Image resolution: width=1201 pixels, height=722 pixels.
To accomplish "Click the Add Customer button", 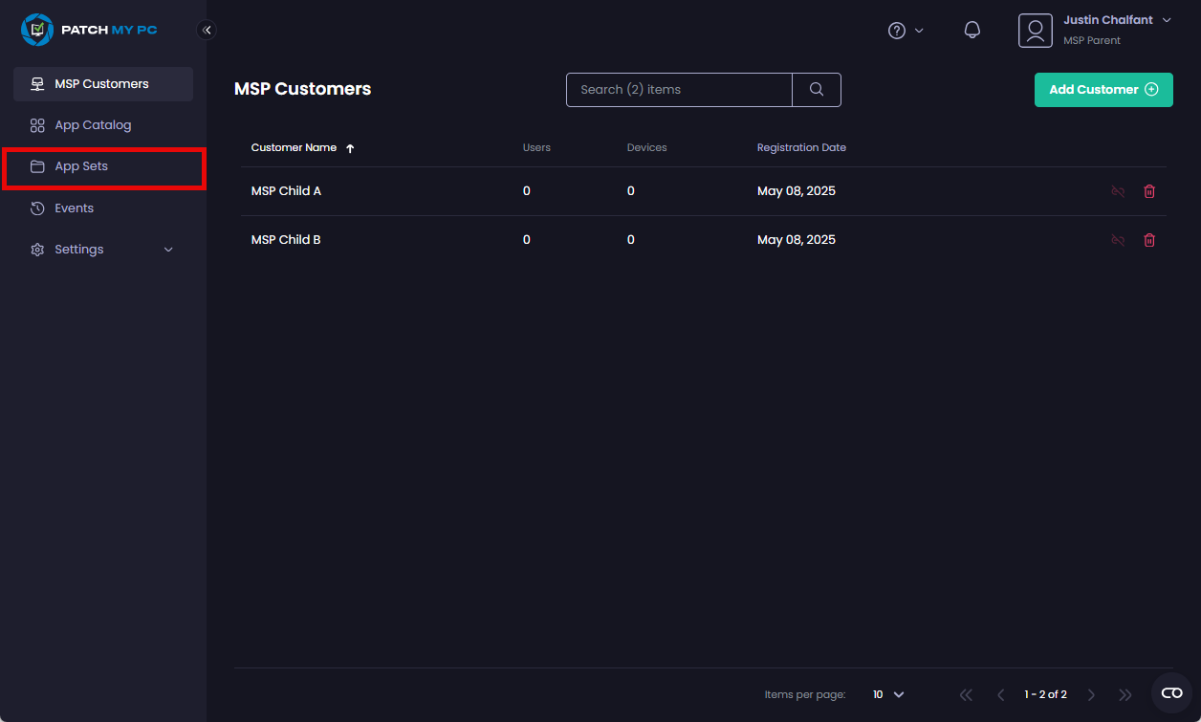I will tap(1103, 89).
